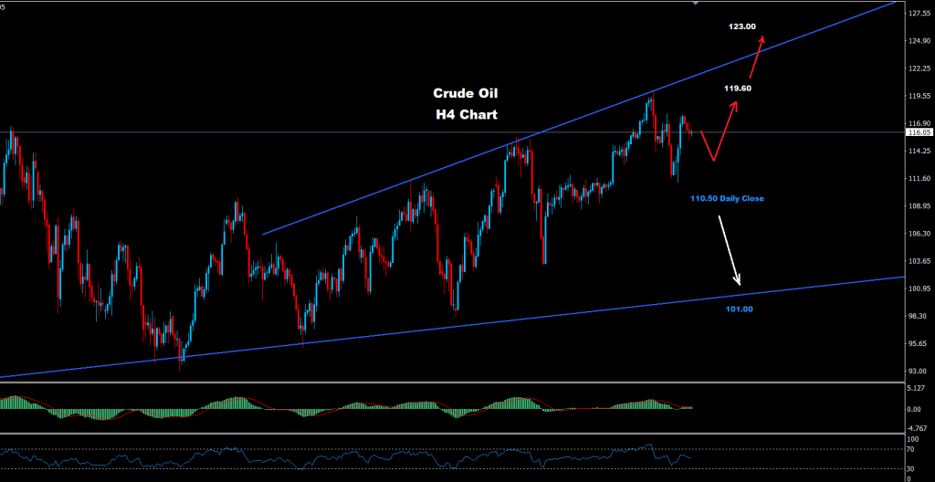Click the 111.60 price axis value

click(919, 179)
